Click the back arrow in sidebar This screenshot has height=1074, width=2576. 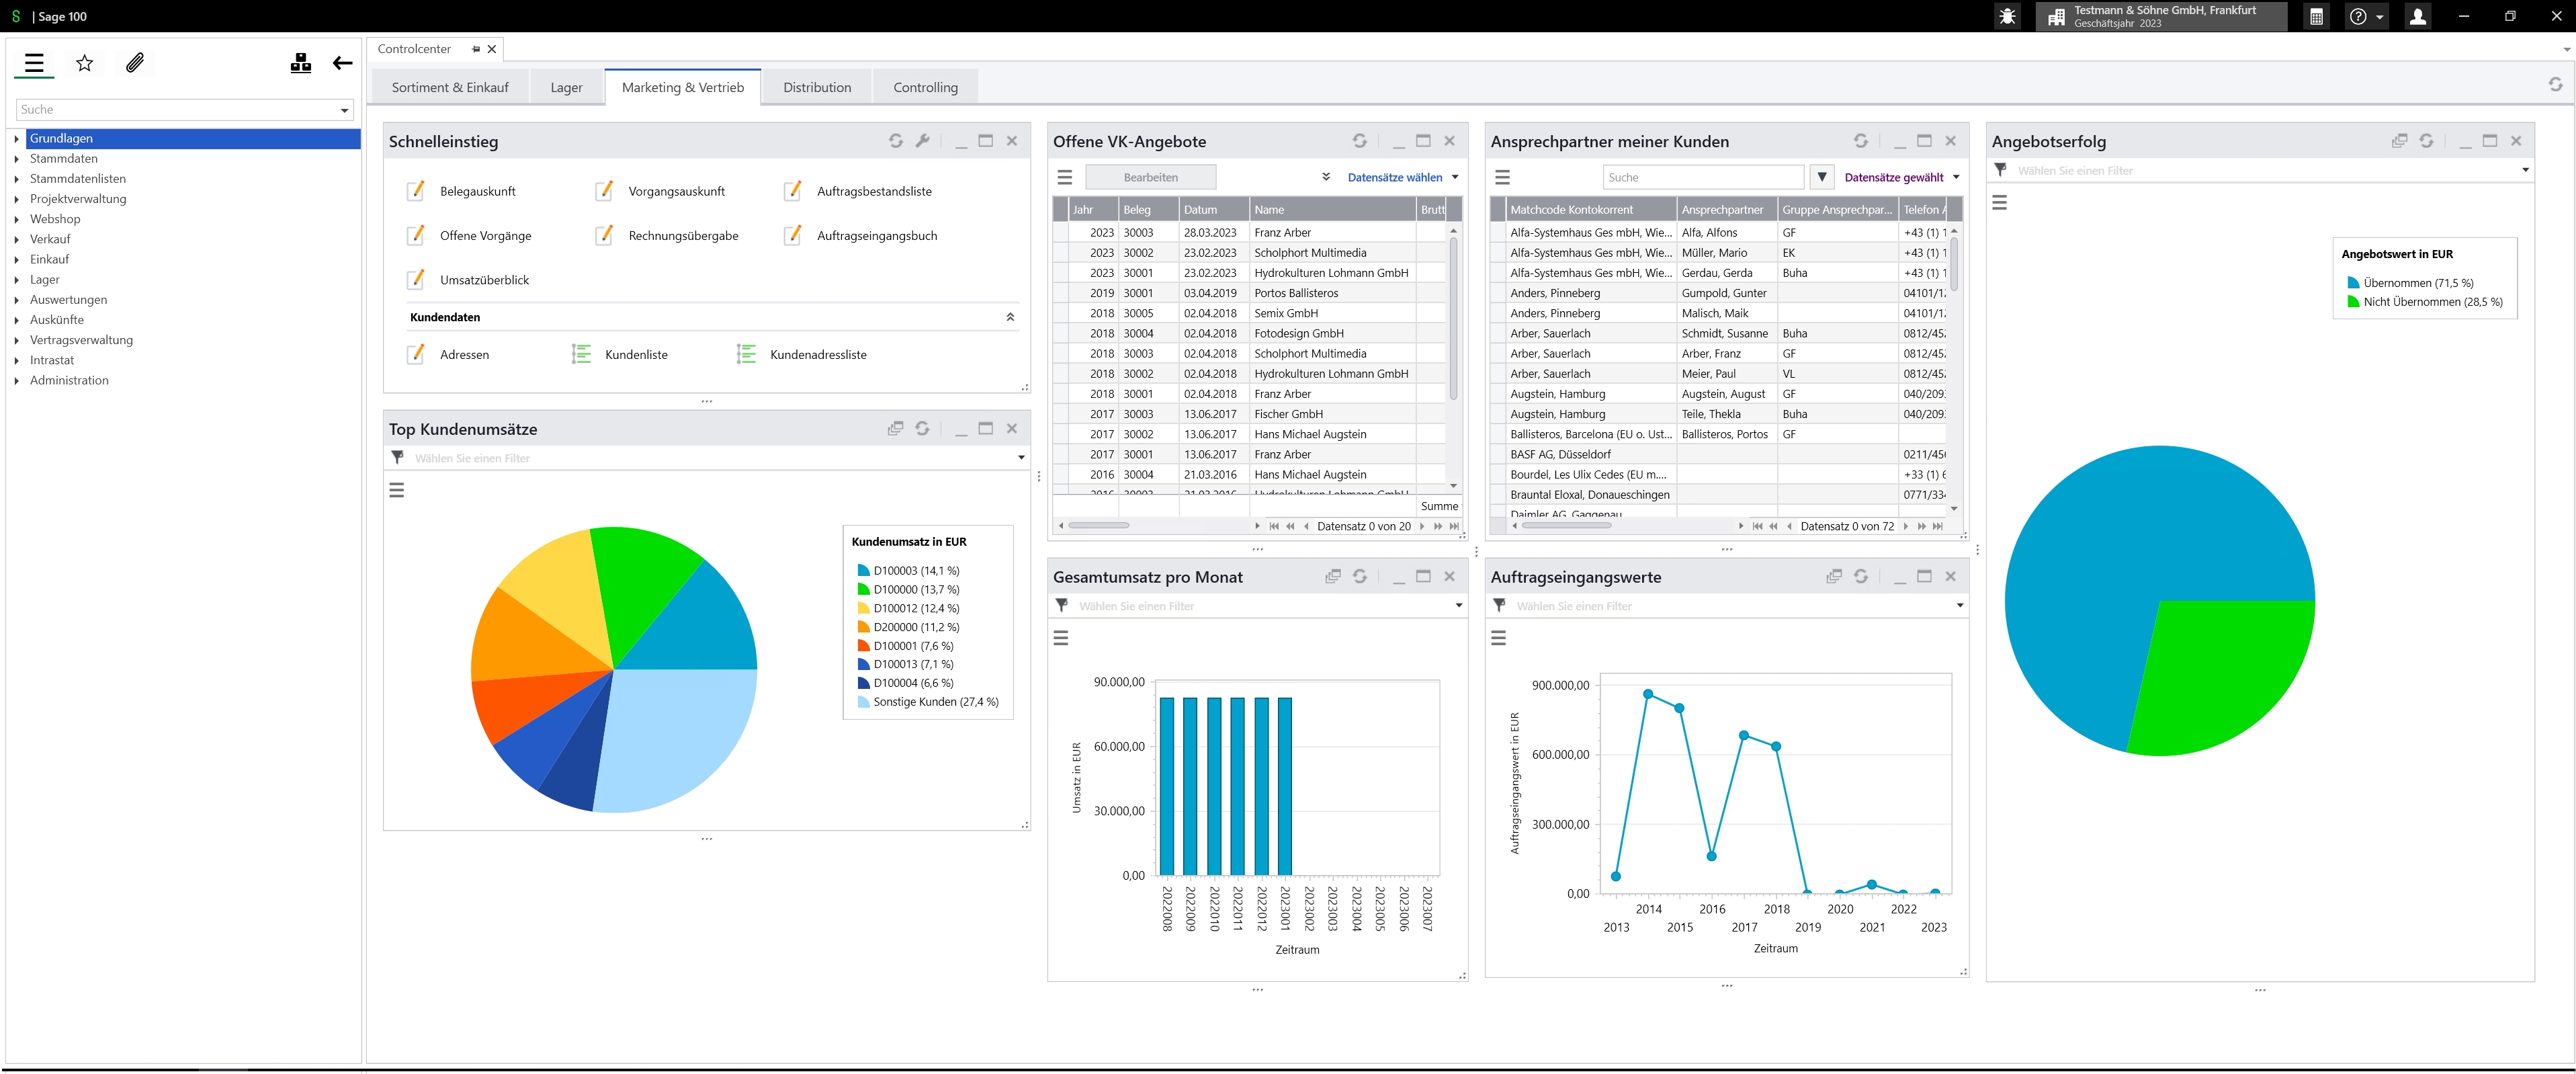tap(342, 64)
